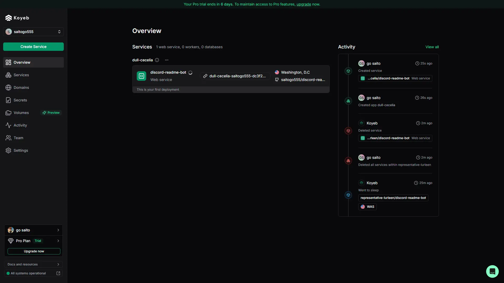Click the info icon beside dull-cecelia
This screenshot has width=504, height=283.
click(x=157, y=60)
